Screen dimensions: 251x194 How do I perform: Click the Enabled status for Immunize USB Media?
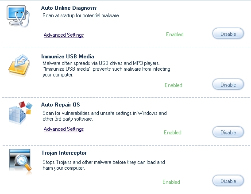coord(174,85)
